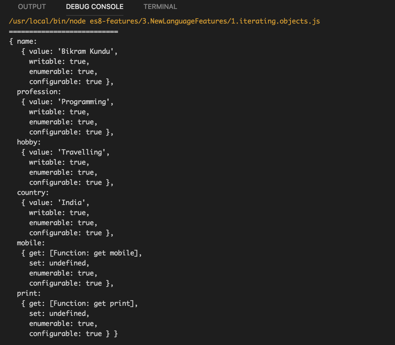
Task: Click the 'India' country value
Action: (74, 202)
